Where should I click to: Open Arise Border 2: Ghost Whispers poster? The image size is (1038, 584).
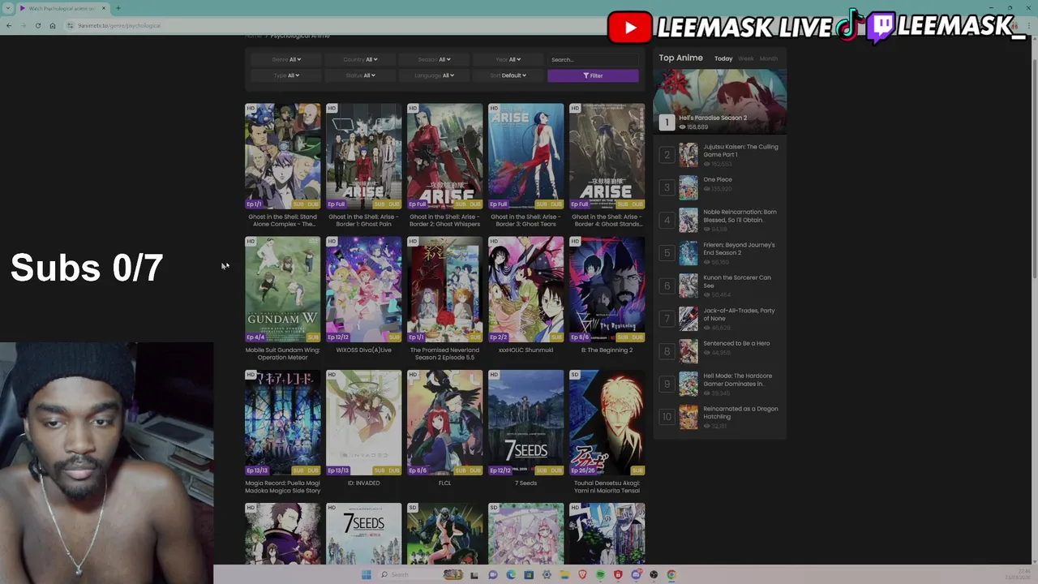click(445, 156)
